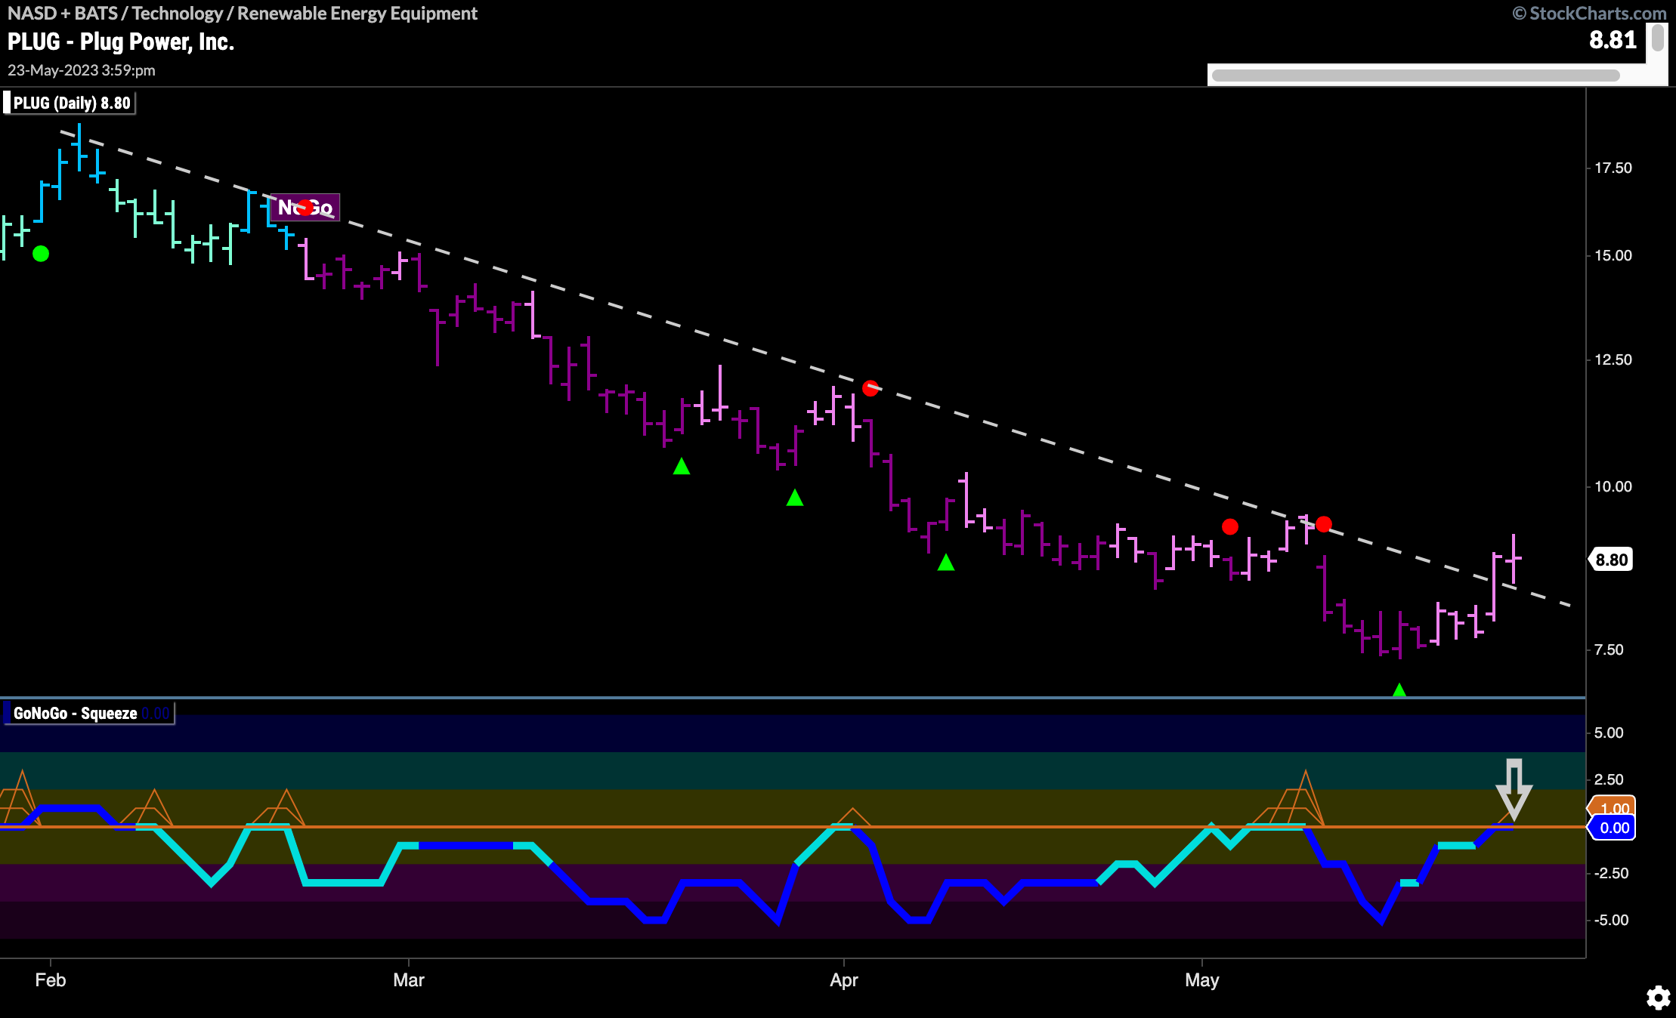Image resolution: width=1676 pixels, height=1018 pixels.
Task: Click the green triangle in mid-April
Action: pos(946,563)
